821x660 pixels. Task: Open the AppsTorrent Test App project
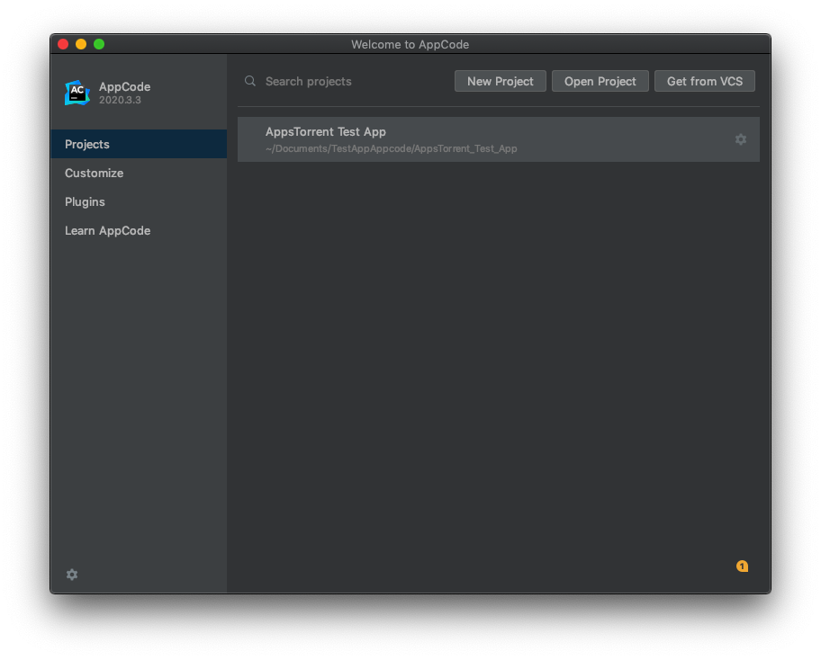pos(499,139)
